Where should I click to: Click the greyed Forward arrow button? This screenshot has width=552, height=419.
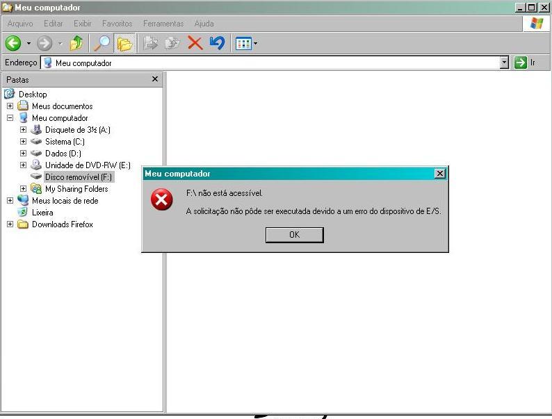click(x=44, y=44)
